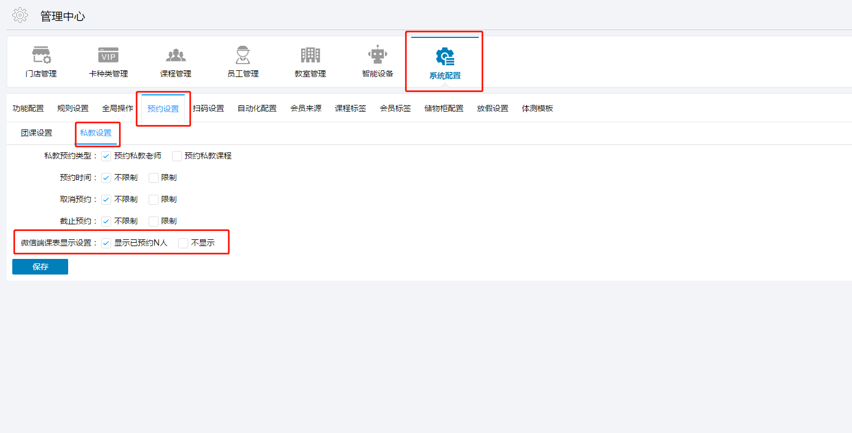The image size is (852, 433).
Task: Open 课程管理 people icon
Action: 175,56
